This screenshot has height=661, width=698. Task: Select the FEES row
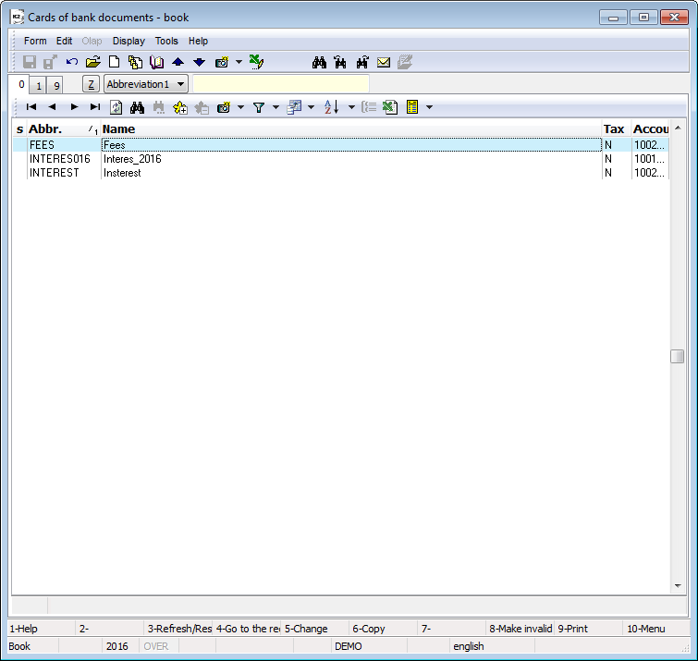340,145
